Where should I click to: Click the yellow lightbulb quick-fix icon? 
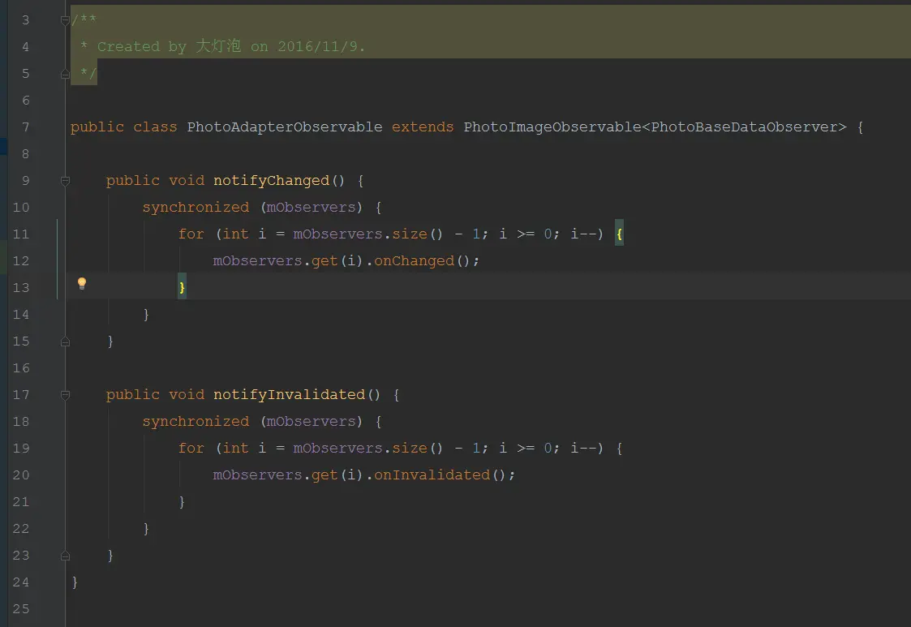(x=82, y=283)
